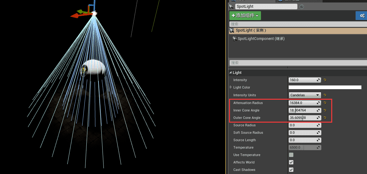Click the white Light Color swatch
The image size is (367, 174).
325,87
